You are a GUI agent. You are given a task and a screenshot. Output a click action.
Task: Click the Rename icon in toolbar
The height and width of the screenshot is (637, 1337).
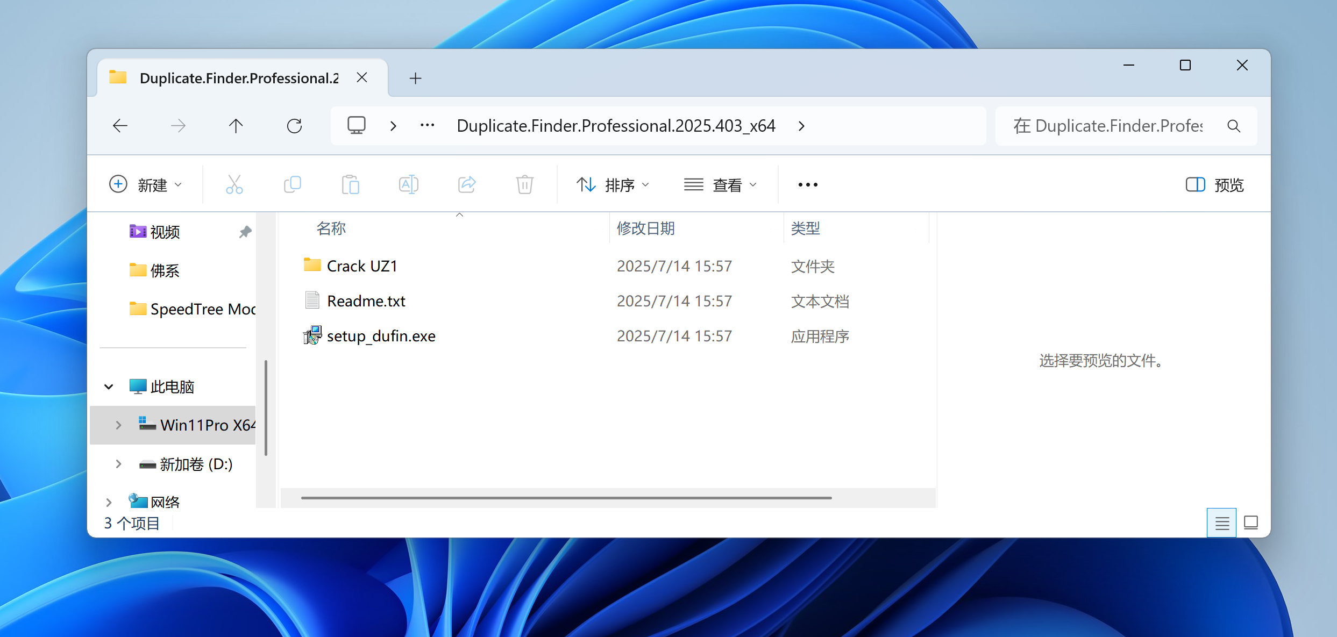click(409, 184)
